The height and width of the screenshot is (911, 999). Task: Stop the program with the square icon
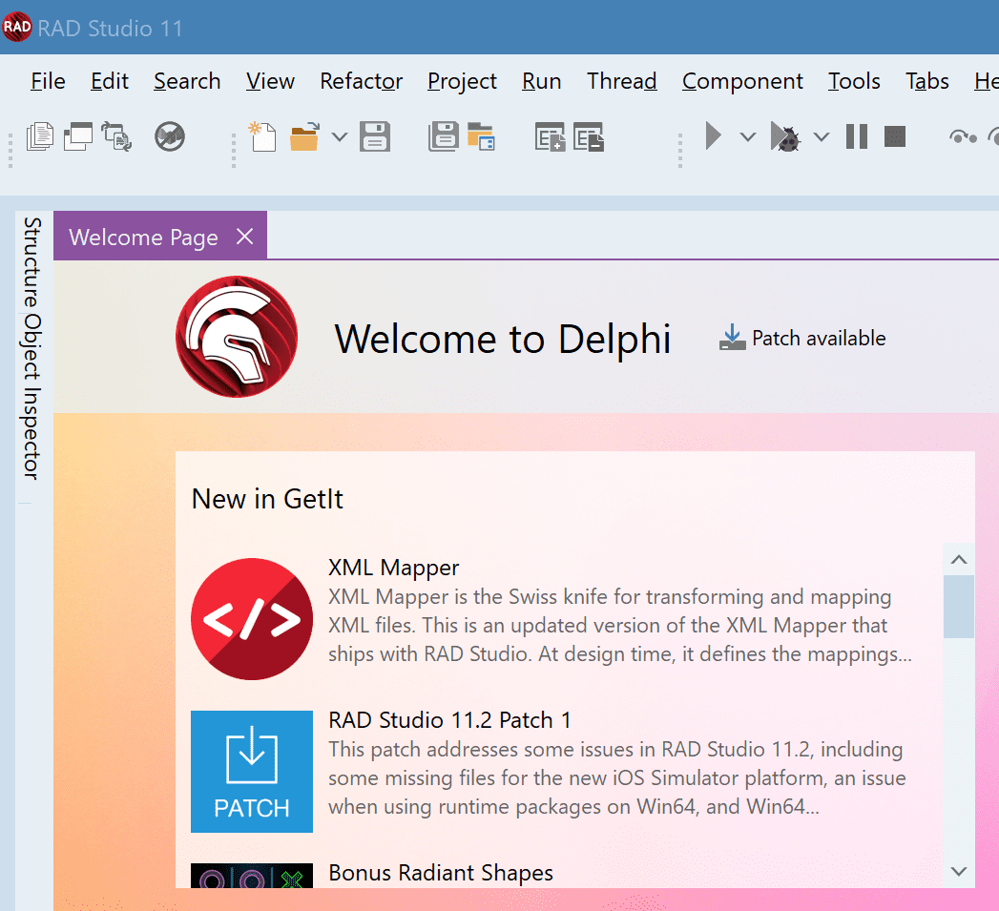[894, 136]
